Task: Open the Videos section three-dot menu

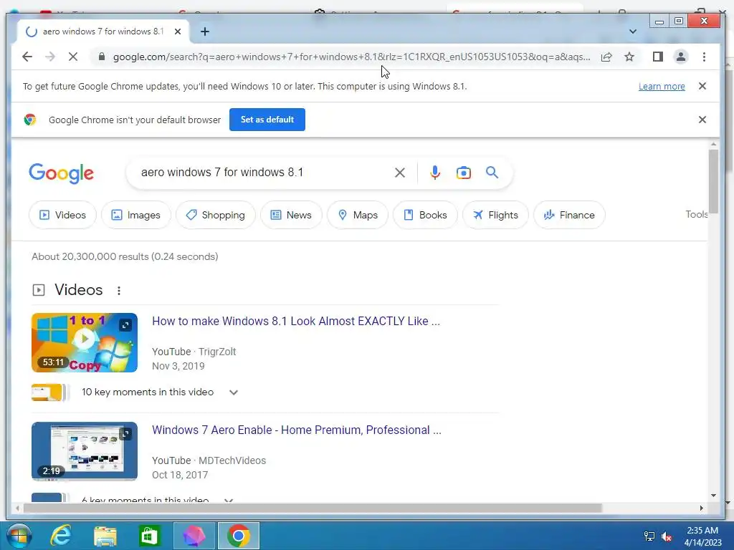Action: click(x=119, y=291)
